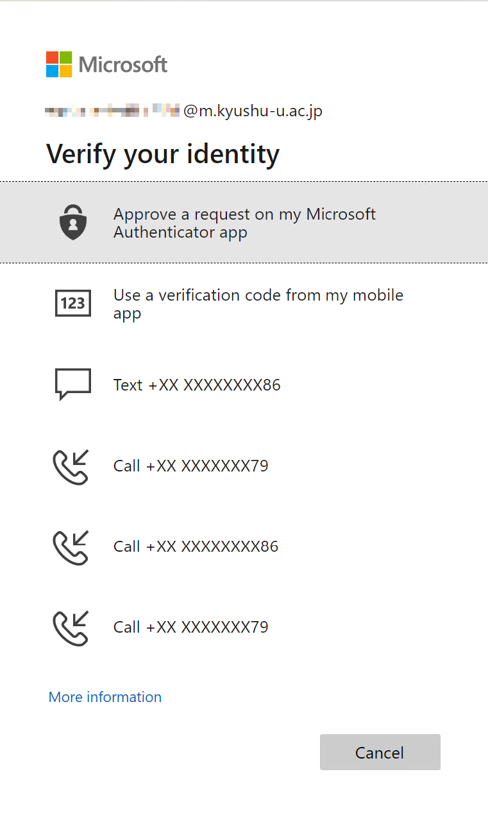Click the word Authenticator in the first option
The image size is (488, 817).
coord(164,233)
